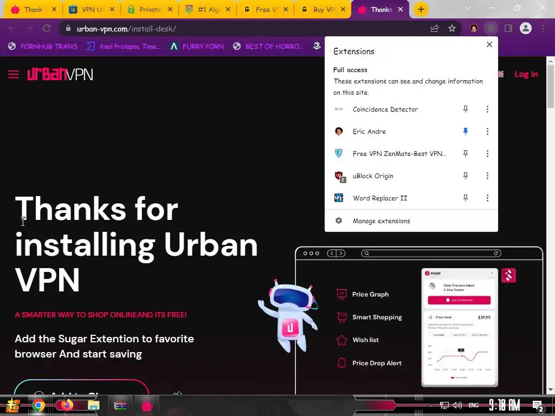This screenshot has width=555, height=416.
Task: Click the Log In link
Action: coord(526,74)
